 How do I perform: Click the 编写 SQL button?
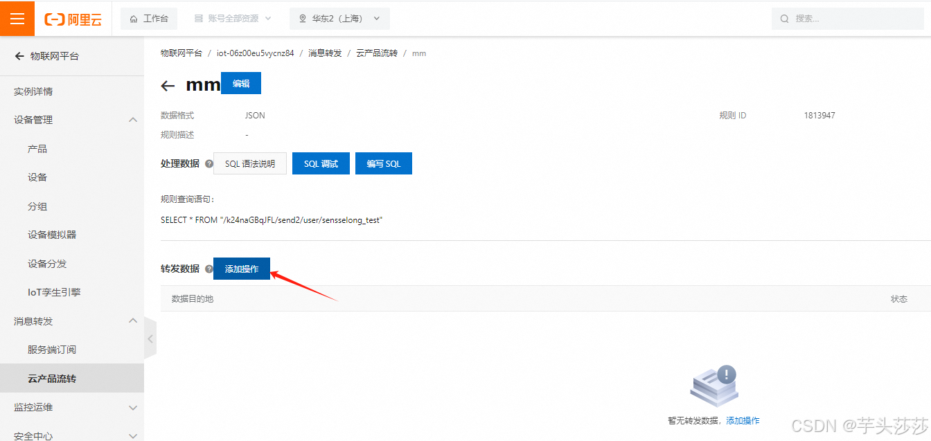click(x=384, y=164)
